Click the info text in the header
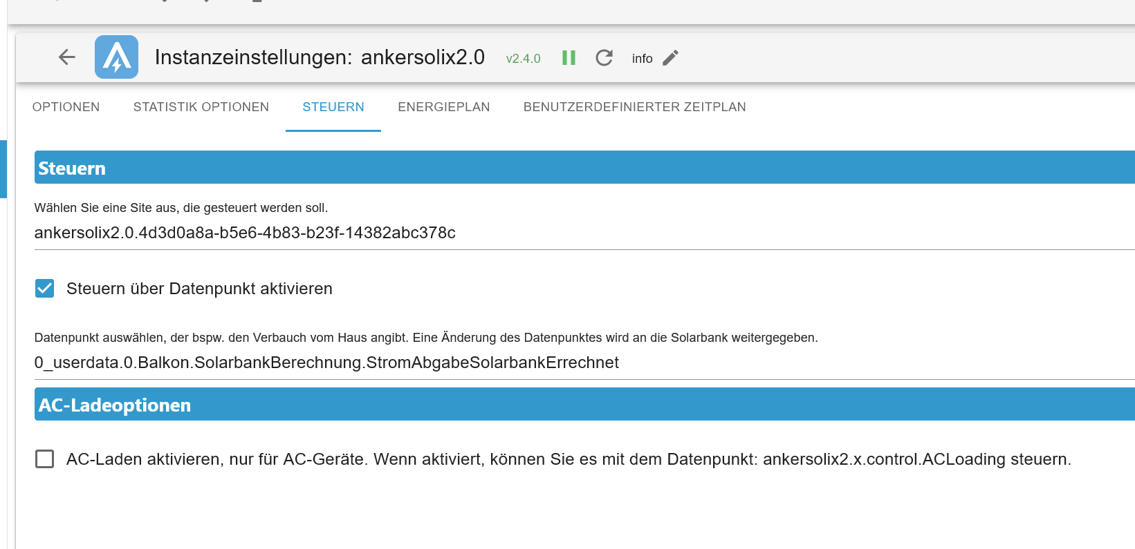The height and width of the screenshot is (549, 1135). [642, 59]
